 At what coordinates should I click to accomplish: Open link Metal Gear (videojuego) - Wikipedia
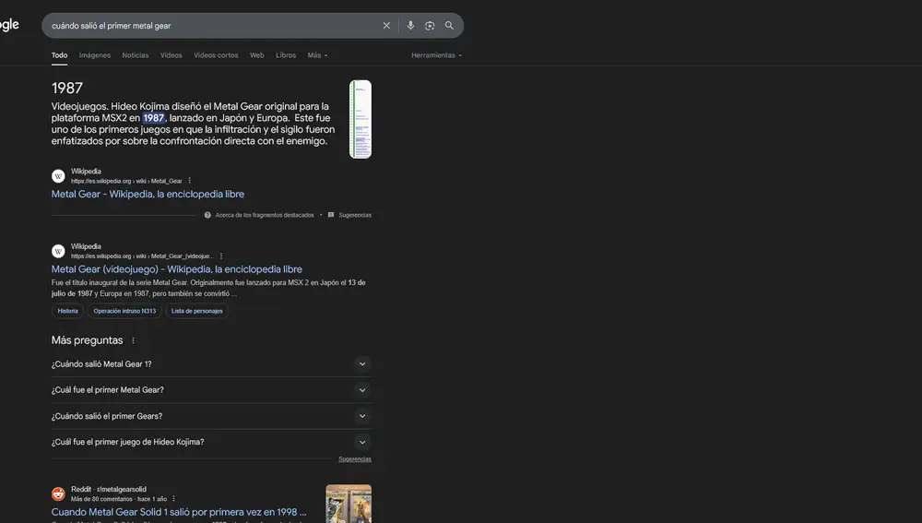(176, 269)
